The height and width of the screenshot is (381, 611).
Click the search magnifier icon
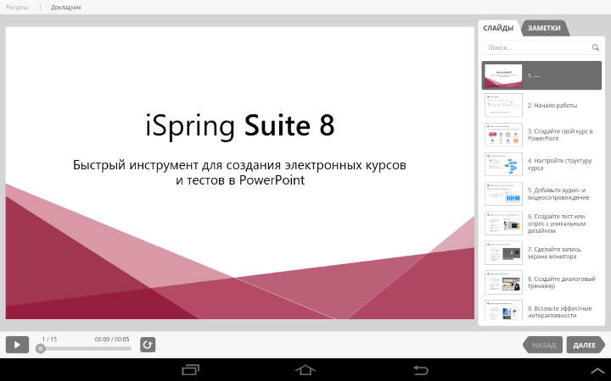click(595, 47)
